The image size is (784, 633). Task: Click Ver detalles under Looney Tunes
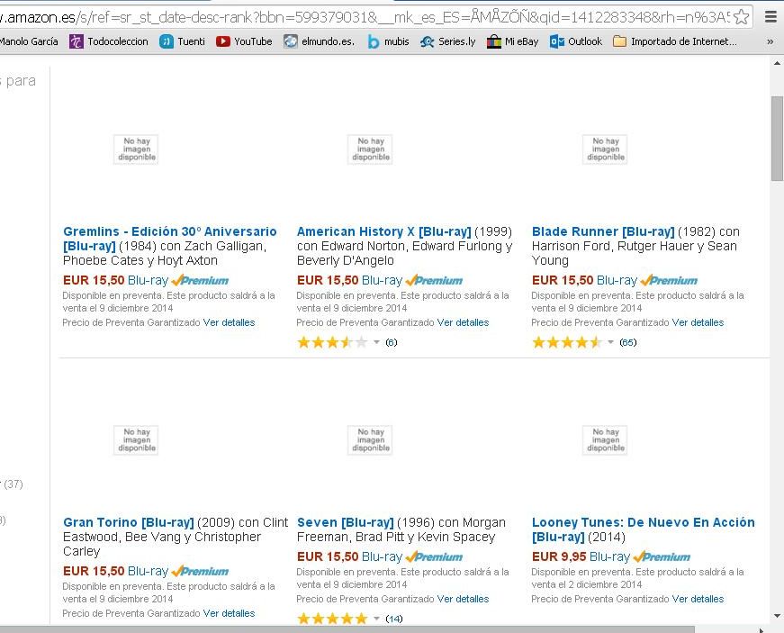pyautogui.click(x=698, y=599)
